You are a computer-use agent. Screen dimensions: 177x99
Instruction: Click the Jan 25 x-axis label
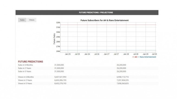68,54
